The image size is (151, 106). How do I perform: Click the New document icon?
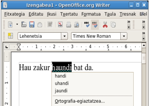[x=10, y=25]
